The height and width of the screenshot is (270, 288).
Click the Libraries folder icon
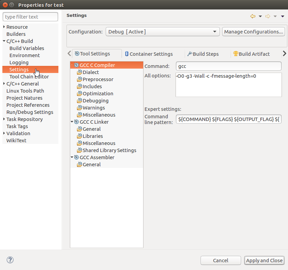[79, 136]
